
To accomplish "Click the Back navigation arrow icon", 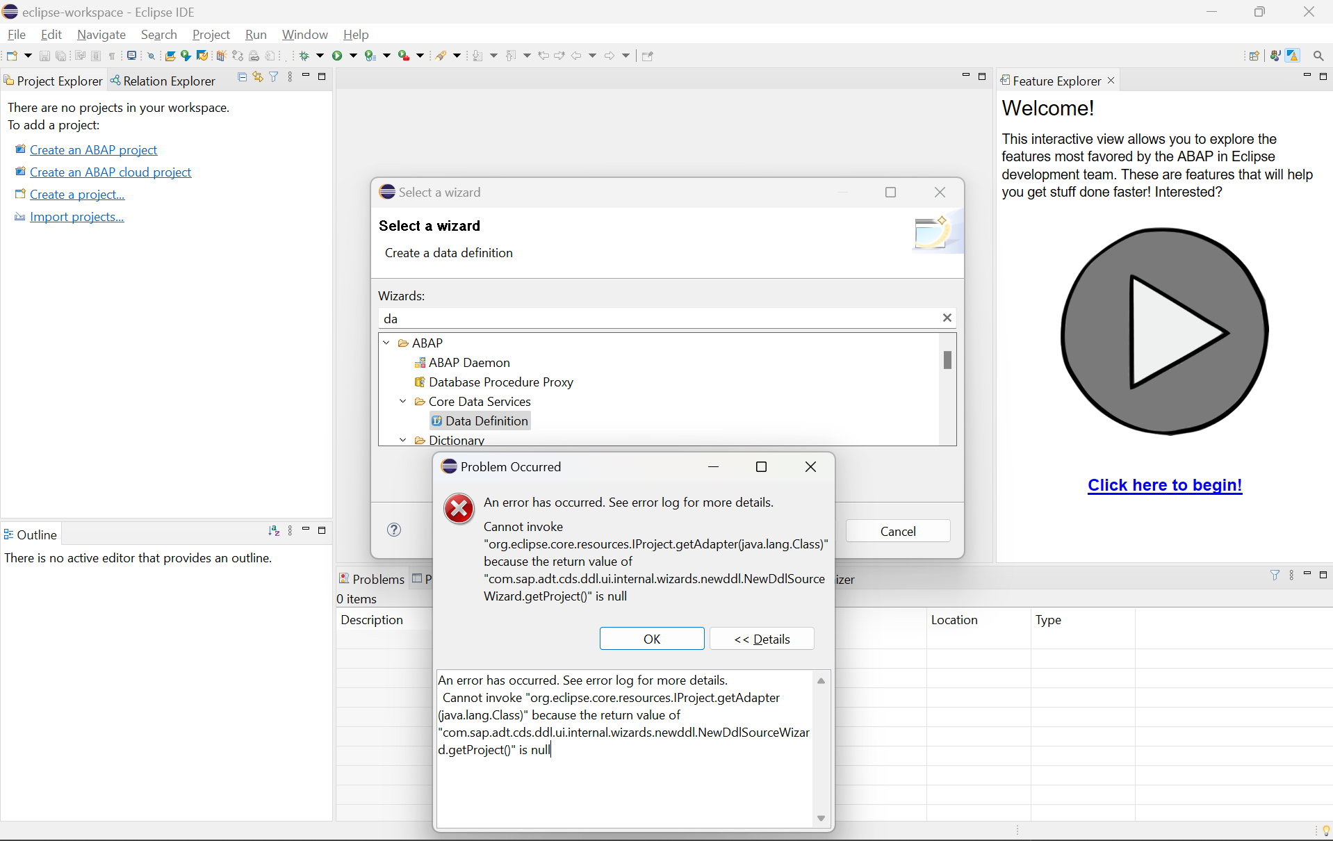I will [x=576, y=56].
